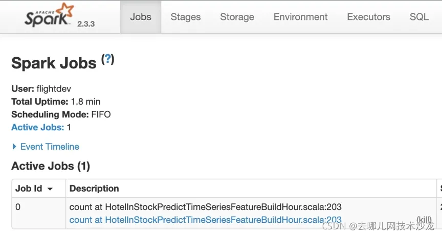View the Executors tab
Viewport: 442px width, 235px height.
click(x=368, y=17)
